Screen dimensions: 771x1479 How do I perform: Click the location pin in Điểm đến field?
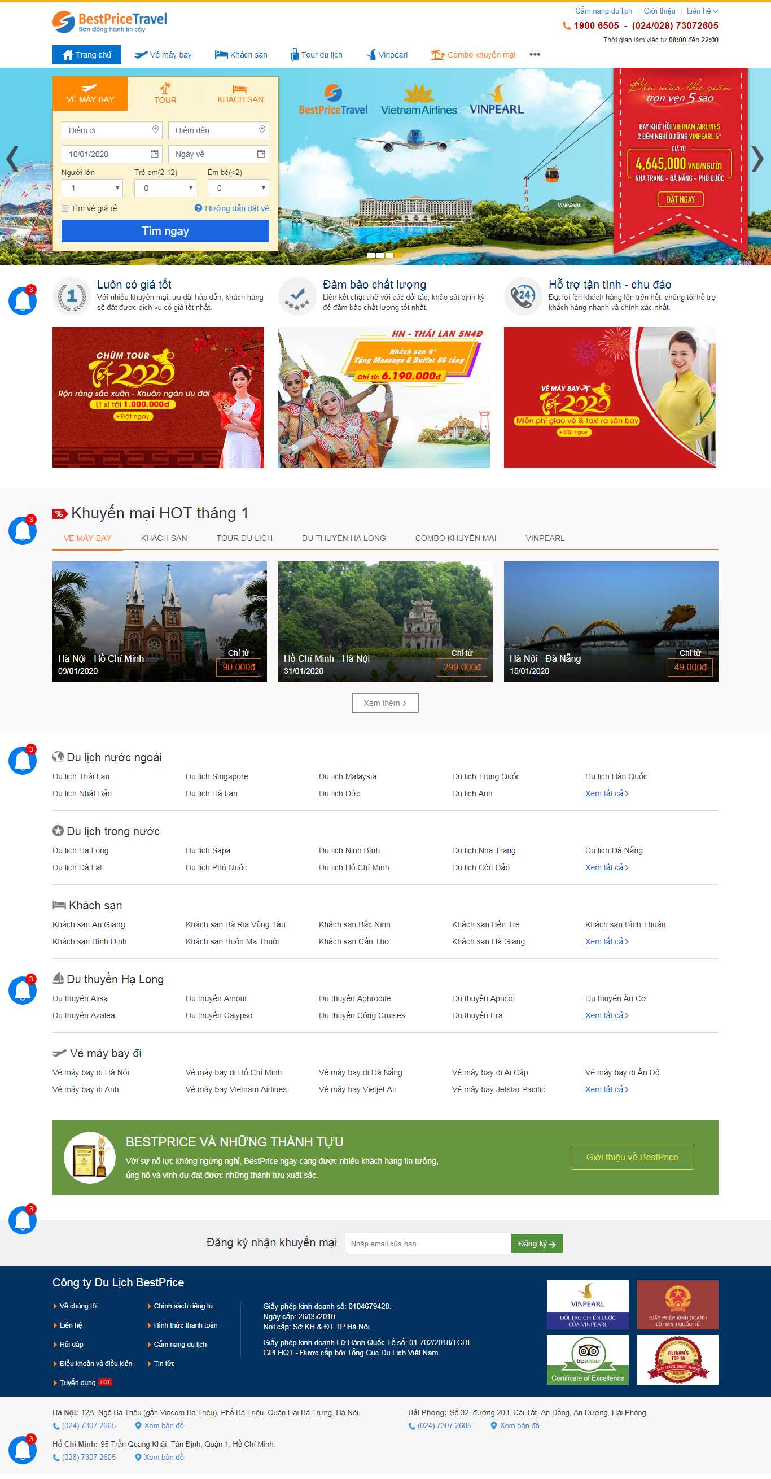coord(261,130)
